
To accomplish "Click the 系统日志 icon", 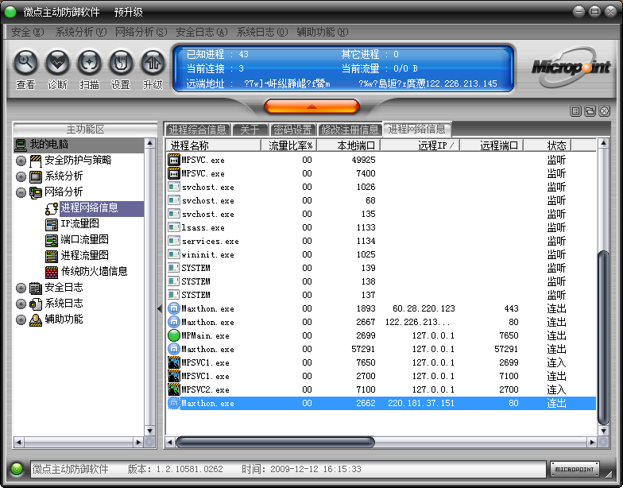I will pyautogui.click(x=36, y=304).
